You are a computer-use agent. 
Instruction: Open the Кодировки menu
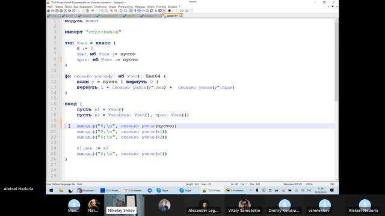pyautogui.click(x=85, y=7)
